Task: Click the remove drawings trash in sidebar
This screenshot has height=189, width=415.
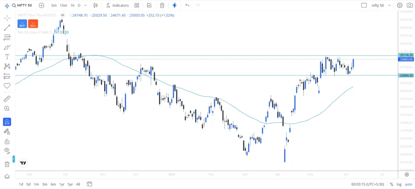Action: tap(7, 164)
